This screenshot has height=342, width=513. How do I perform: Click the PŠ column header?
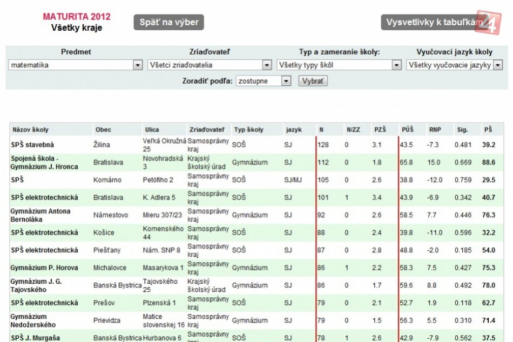pyautogui.click(x=488, y=130)
